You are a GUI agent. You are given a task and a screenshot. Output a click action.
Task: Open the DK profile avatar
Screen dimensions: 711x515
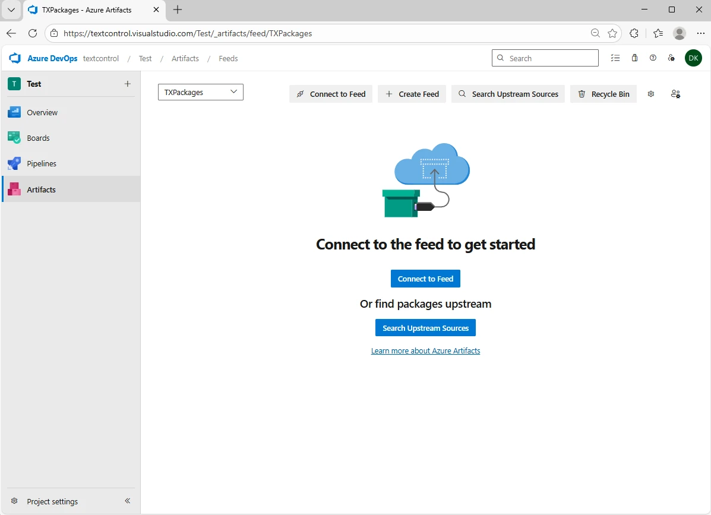[x=693, y=58]
